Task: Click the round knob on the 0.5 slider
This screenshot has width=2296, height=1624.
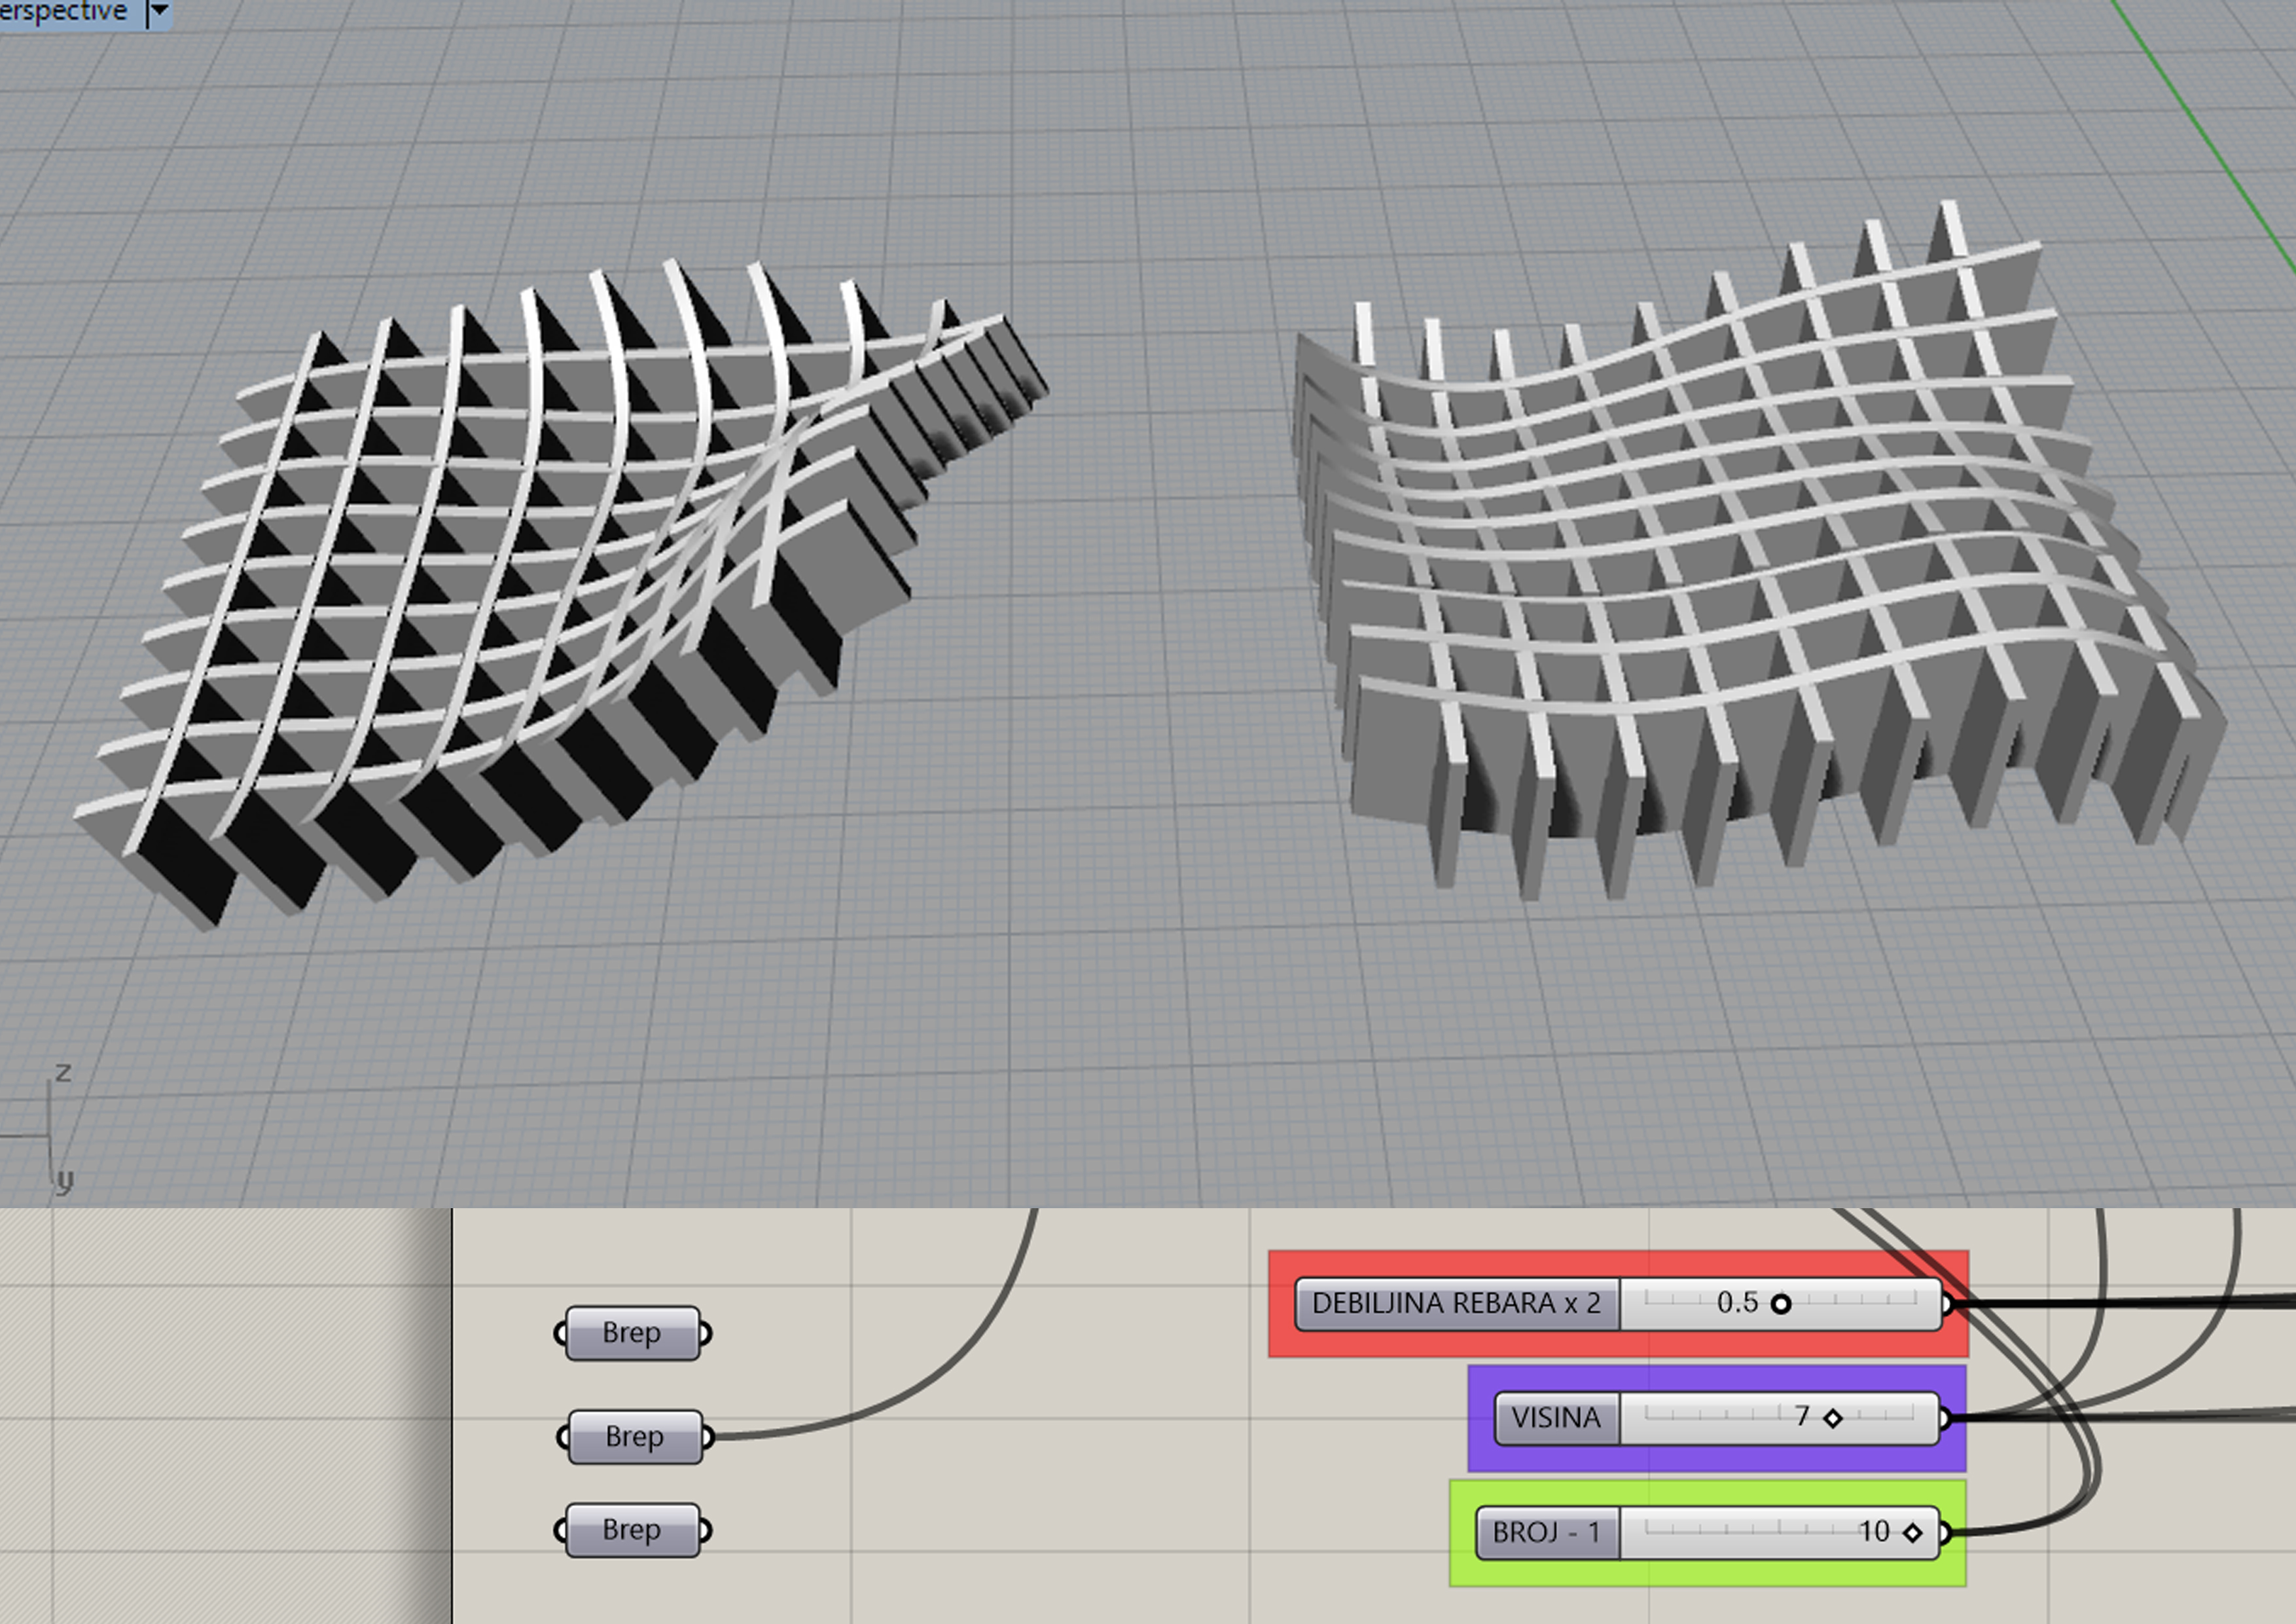Action: pyautogui.click(x=1781, y=1304)
